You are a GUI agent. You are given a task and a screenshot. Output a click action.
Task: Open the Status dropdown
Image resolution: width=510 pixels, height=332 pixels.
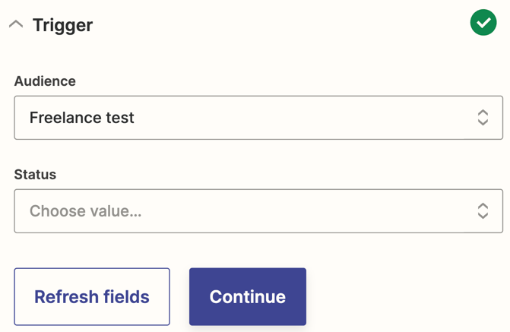click(x=258, y=211)
